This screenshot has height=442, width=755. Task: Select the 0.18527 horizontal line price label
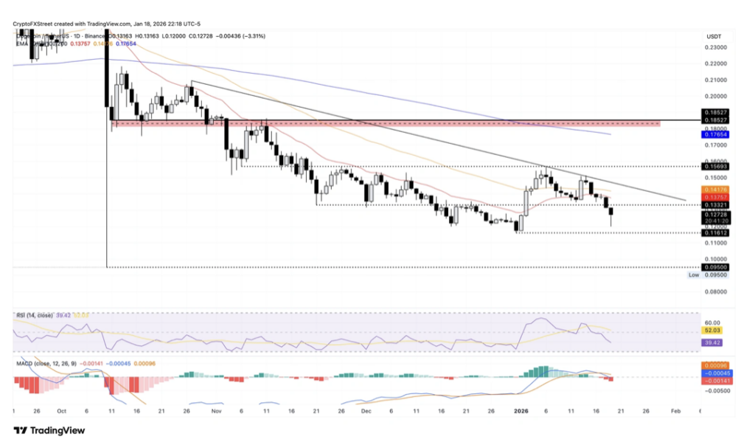[x=714, y=120]
